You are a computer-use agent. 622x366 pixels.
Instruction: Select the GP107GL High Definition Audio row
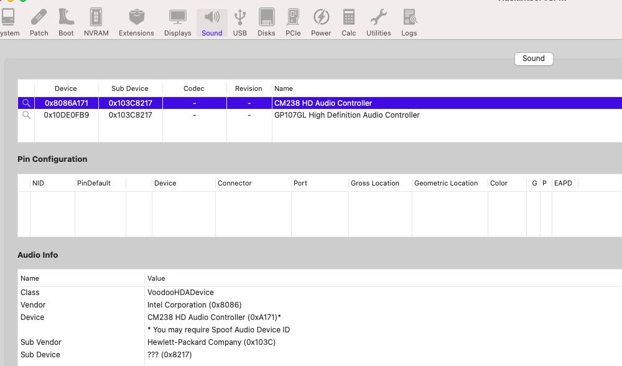pos(346,115)
